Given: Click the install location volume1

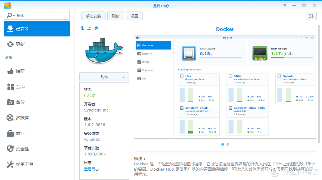Looking at the screenshot, I should (x=92, y=139).
